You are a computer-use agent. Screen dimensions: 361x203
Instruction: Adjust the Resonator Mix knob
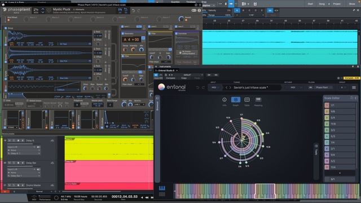click(142, 50)
